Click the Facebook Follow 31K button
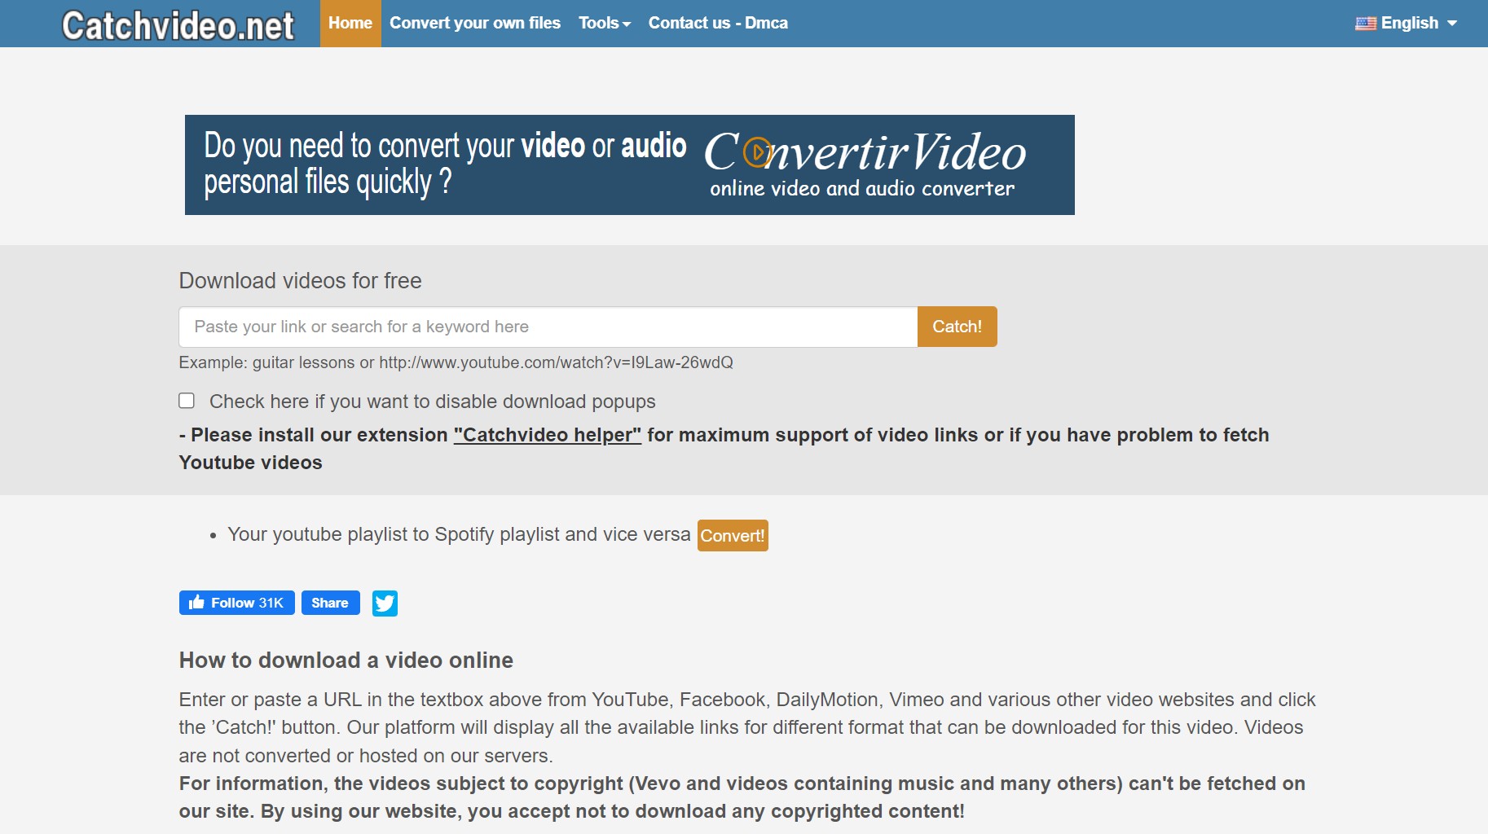1488x834 pixels. tap(236, 603)
